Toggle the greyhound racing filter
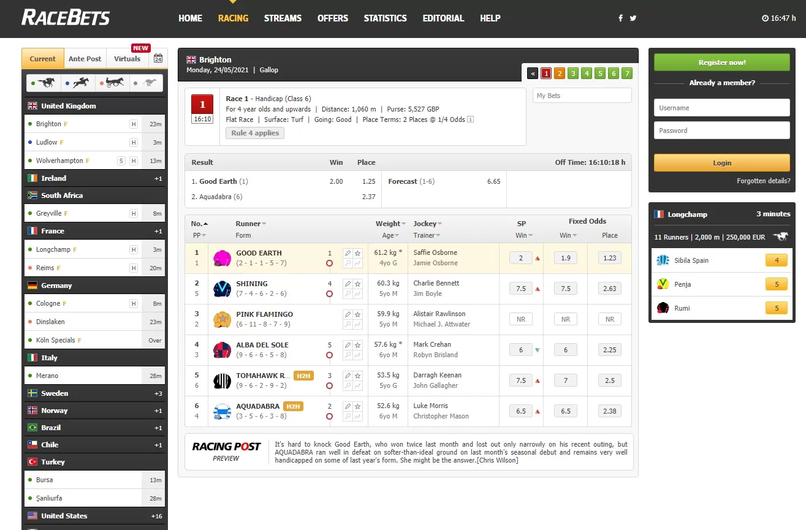The height and width of the screenshot is (530, 806). (x=146, y=83)
